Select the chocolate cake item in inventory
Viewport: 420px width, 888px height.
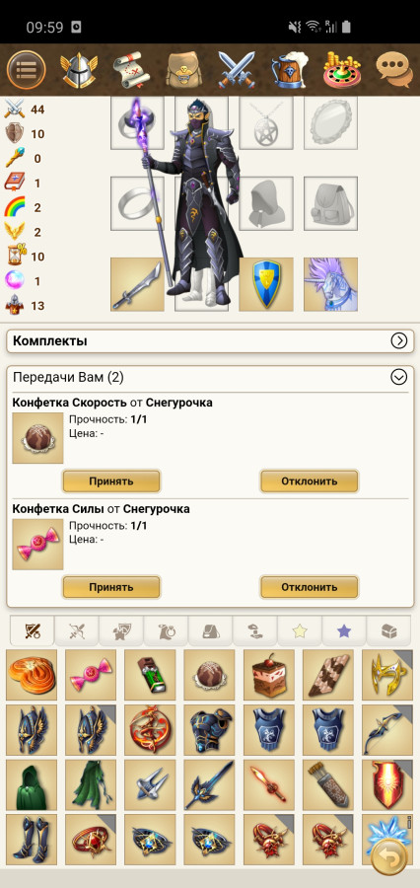(x=269, y=675)
